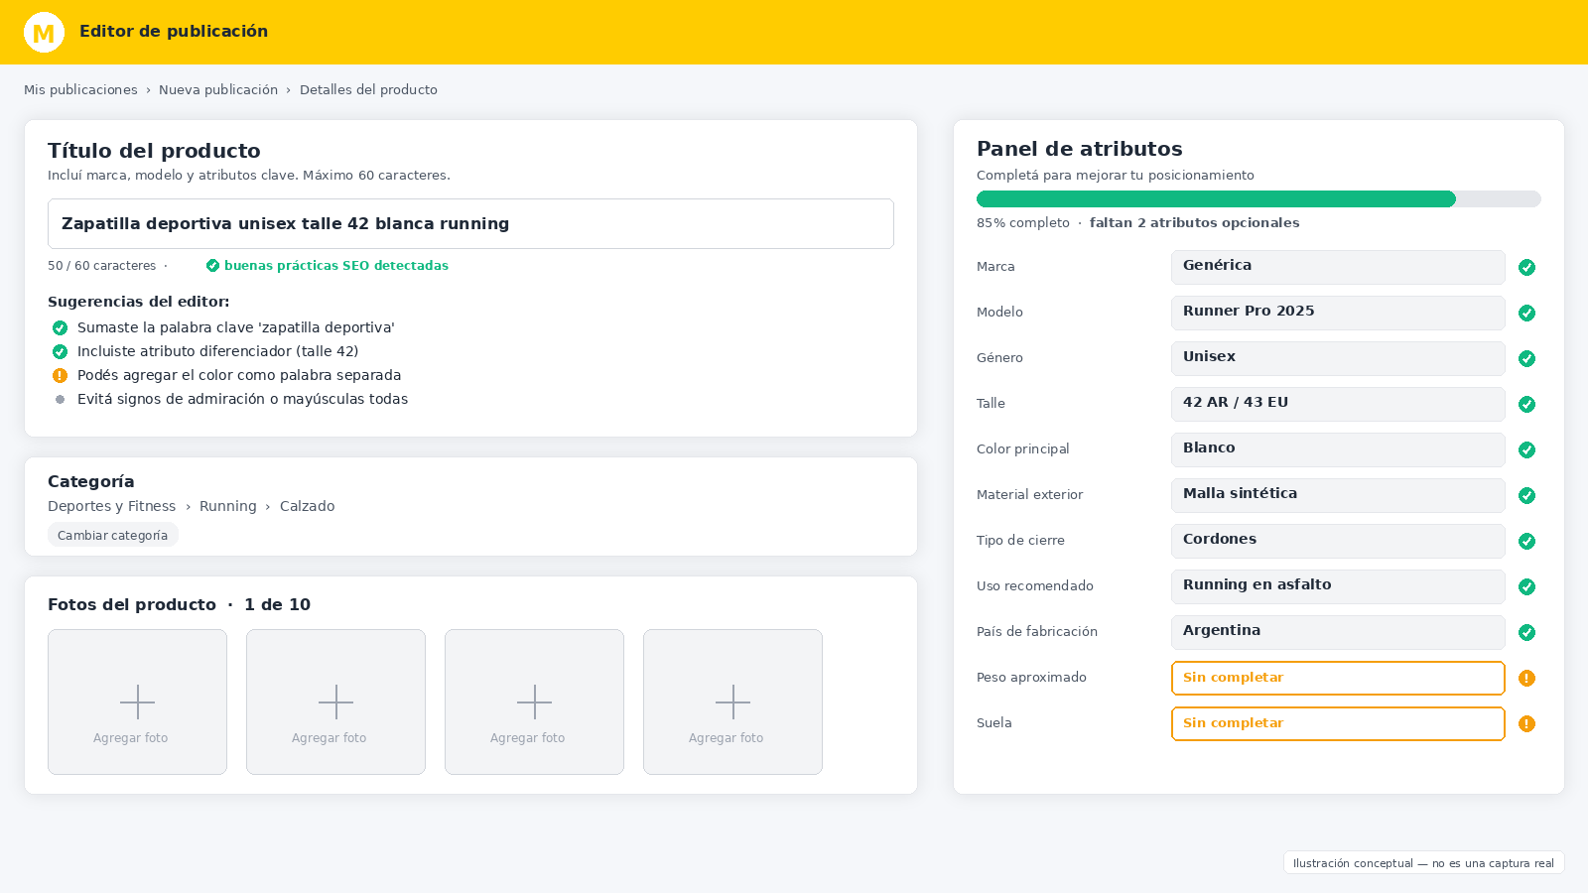
Task: Click the check icon for Color principal
Action: pyautogui.click(x=1527, y=450)
